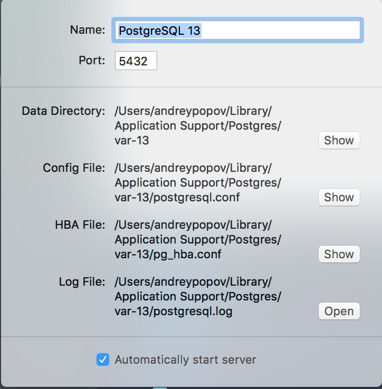The height and width of the screenshot is (389, 382).
Task: Click the 'Log File:' label
Action: pos(82,282)
